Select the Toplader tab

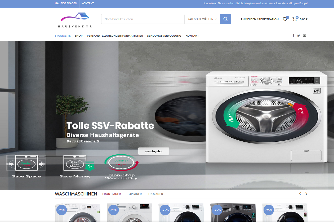tap(134, 194)
